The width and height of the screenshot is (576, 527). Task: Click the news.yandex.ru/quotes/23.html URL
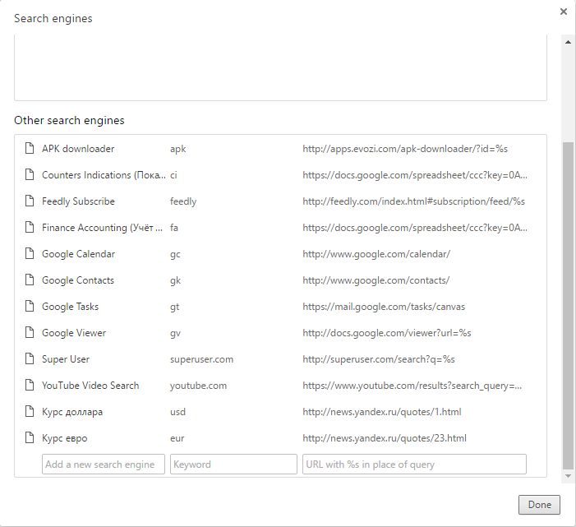point(385,438)
